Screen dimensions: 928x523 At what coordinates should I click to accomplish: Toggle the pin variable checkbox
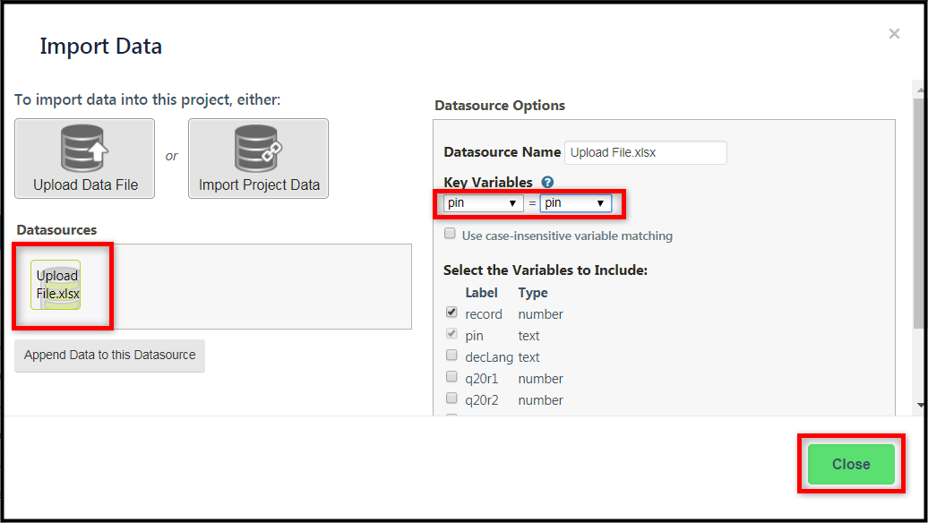click(451, 334)
